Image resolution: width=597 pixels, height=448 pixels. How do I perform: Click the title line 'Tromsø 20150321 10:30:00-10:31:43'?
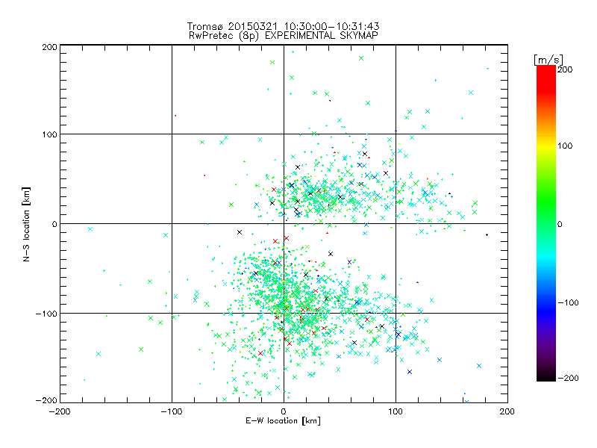pyautogui.click(x=283, y=26)
